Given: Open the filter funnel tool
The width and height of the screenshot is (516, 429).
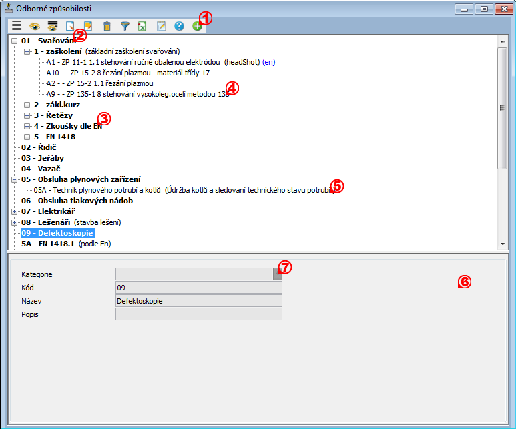Looking at the screenshot, I should (x=125, y=26).
